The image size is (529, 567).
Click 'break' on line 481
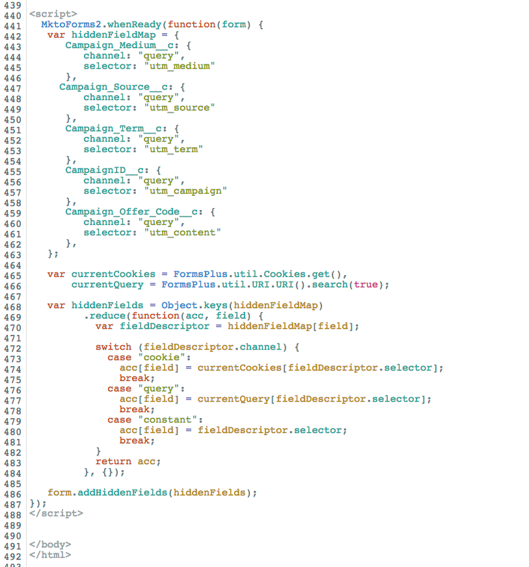point(134,441)
